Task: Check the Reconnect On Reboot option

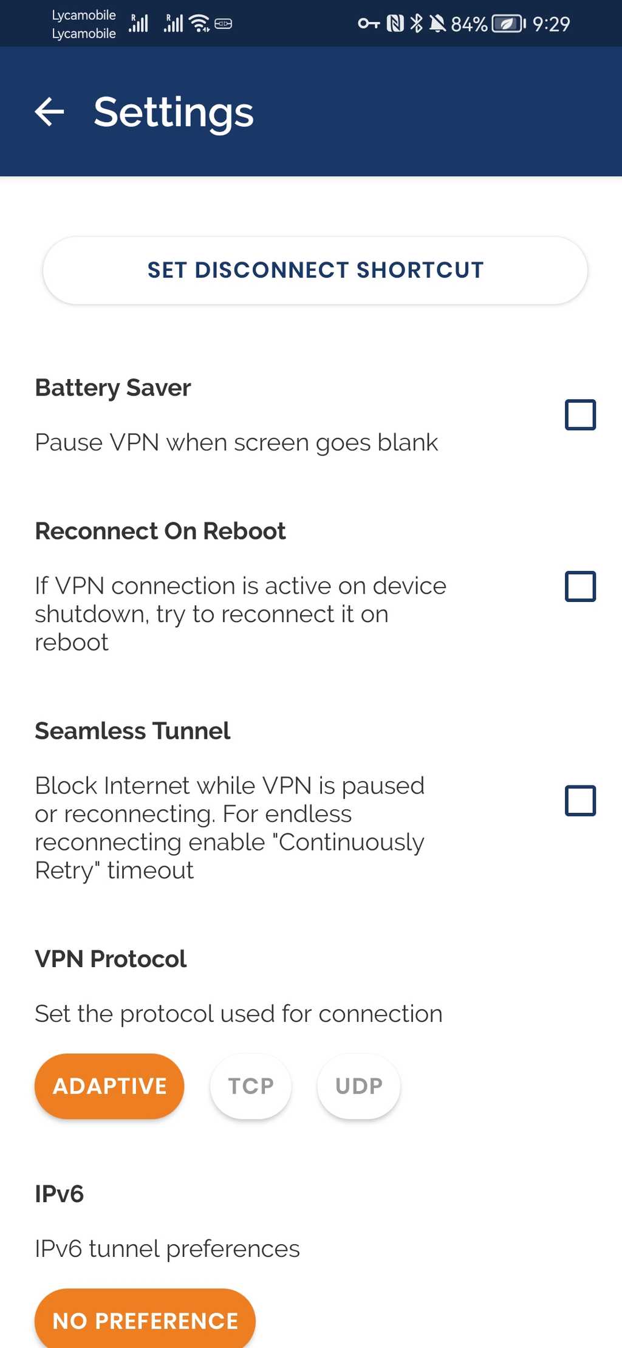Action: tap(579, 586)
